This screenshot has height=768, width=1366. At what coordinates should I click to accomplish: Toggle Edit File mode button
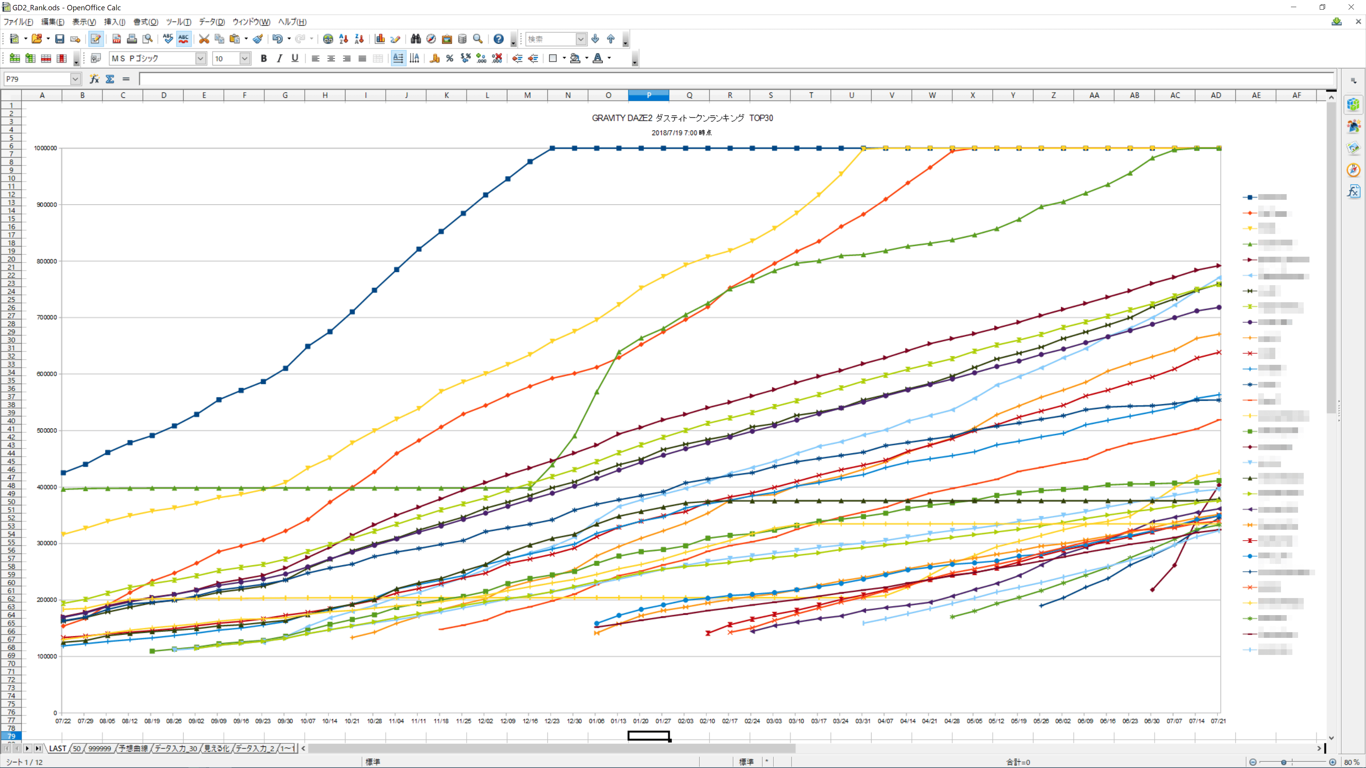pyautogui.click(x=95, y=39)
